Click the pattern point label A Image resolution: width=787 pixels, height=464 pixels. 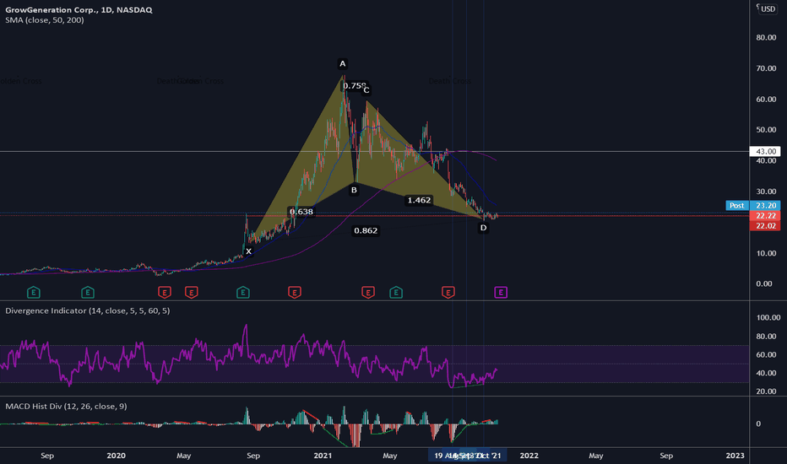pyautogui.click(x=342, y=64)
